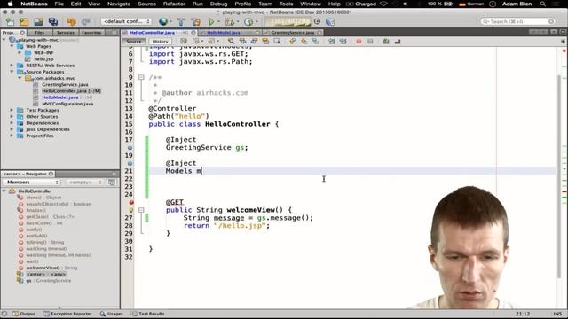The image size is (568, 319).
Task: Click the Next Bookmark editor icon
Action: pos(304,42)
